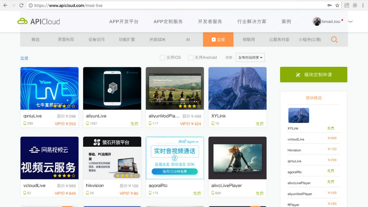This screenshot has height=207, width=368.
Task: Open the 行业解决方案 menu
Action: click(x=252, y=22)
